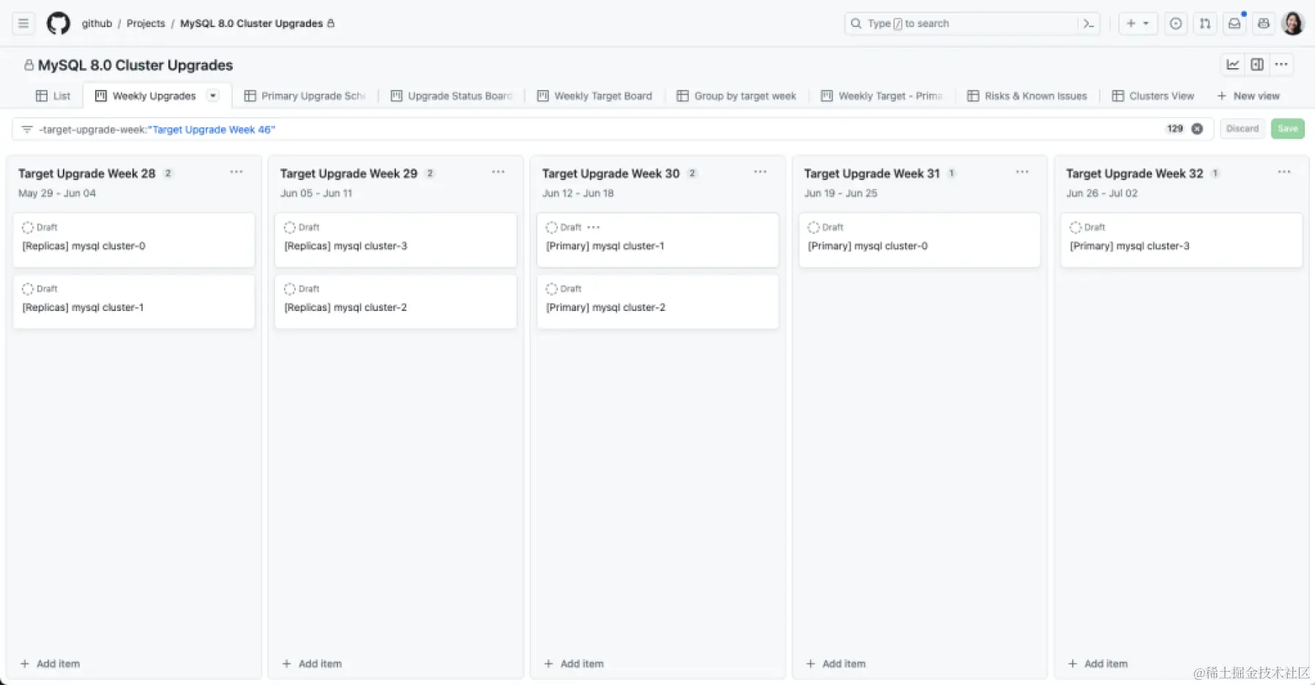Clear the filter with the x icon
The image size is (1315, 685).
[1197, 129]
